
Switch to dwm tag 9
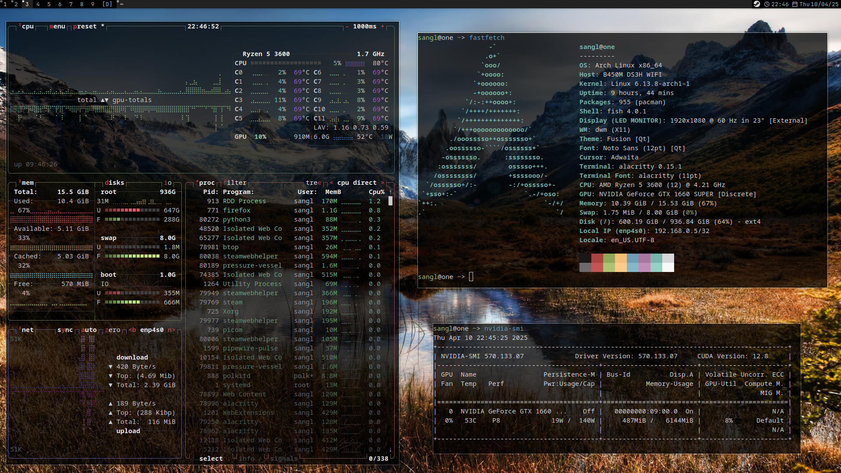[93, 4]
